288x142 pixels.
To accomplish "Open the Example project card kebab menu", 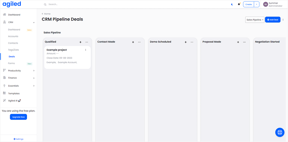I will (85, 50).
